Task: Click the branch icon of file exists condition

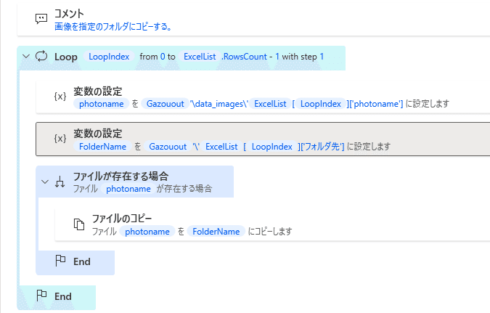Action: pos(60,182)
